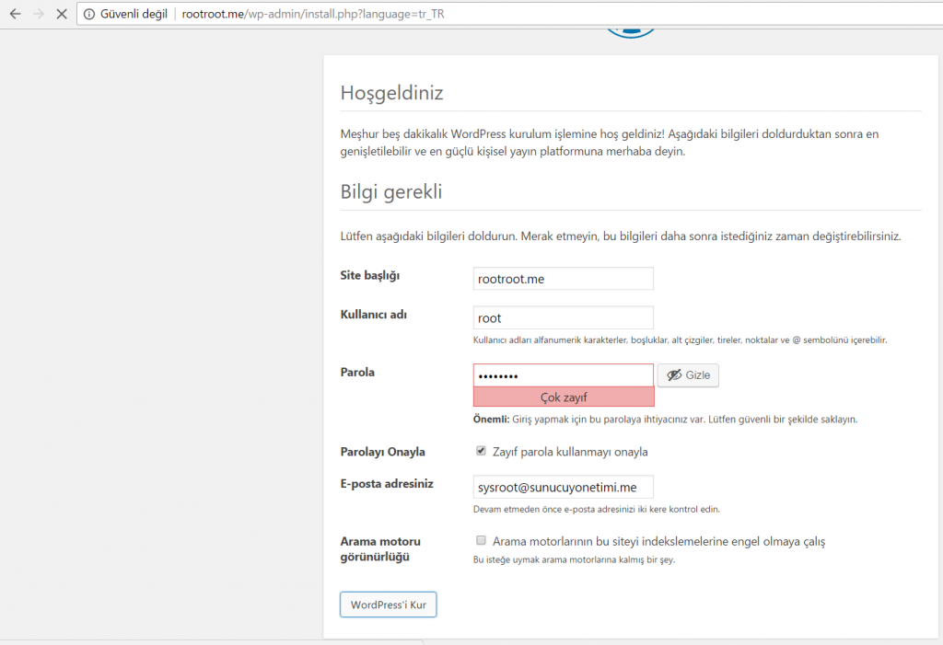Select the Parola password field

click(563, 375)
